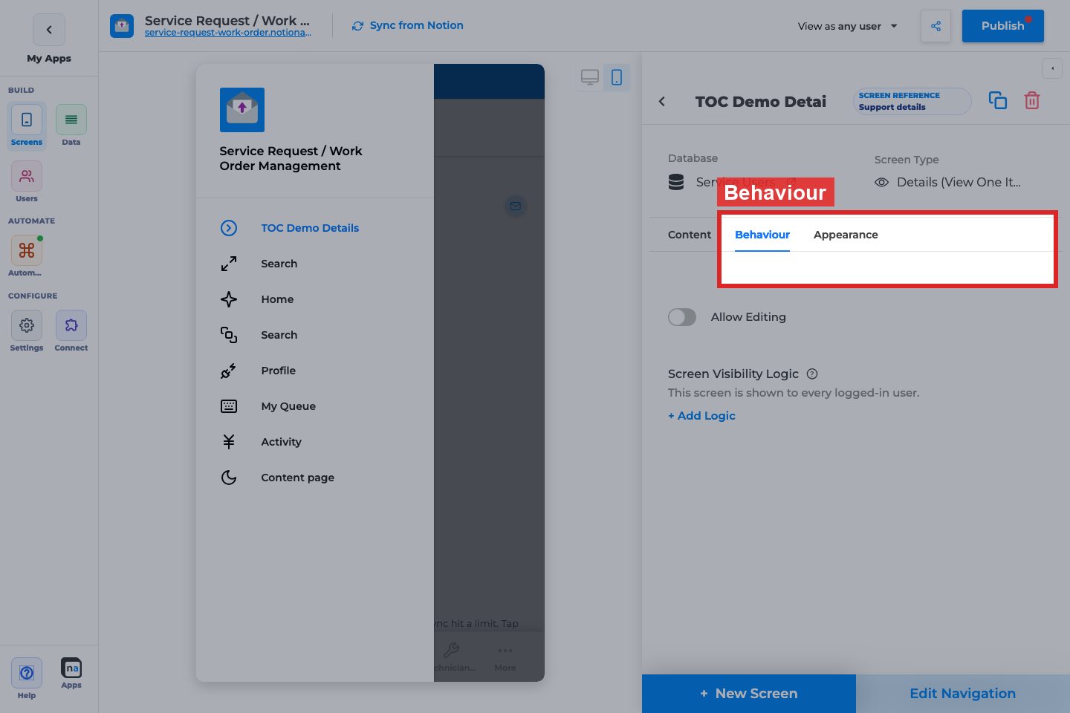Click the share icon button
Screen dimensions: 1070x713
click(x=936, y=26)
